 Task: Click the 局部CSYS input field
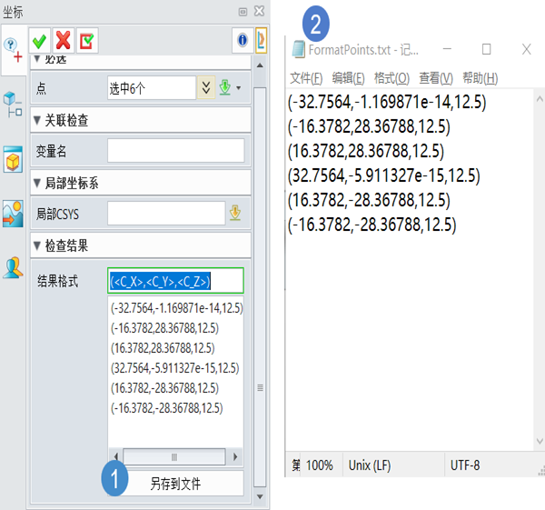pyautogui.click(x=166, y=213)
